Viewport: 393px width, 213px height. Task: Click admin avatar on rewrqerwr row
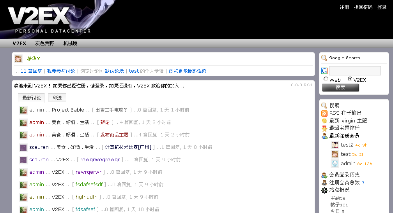(x=23, y=172)
